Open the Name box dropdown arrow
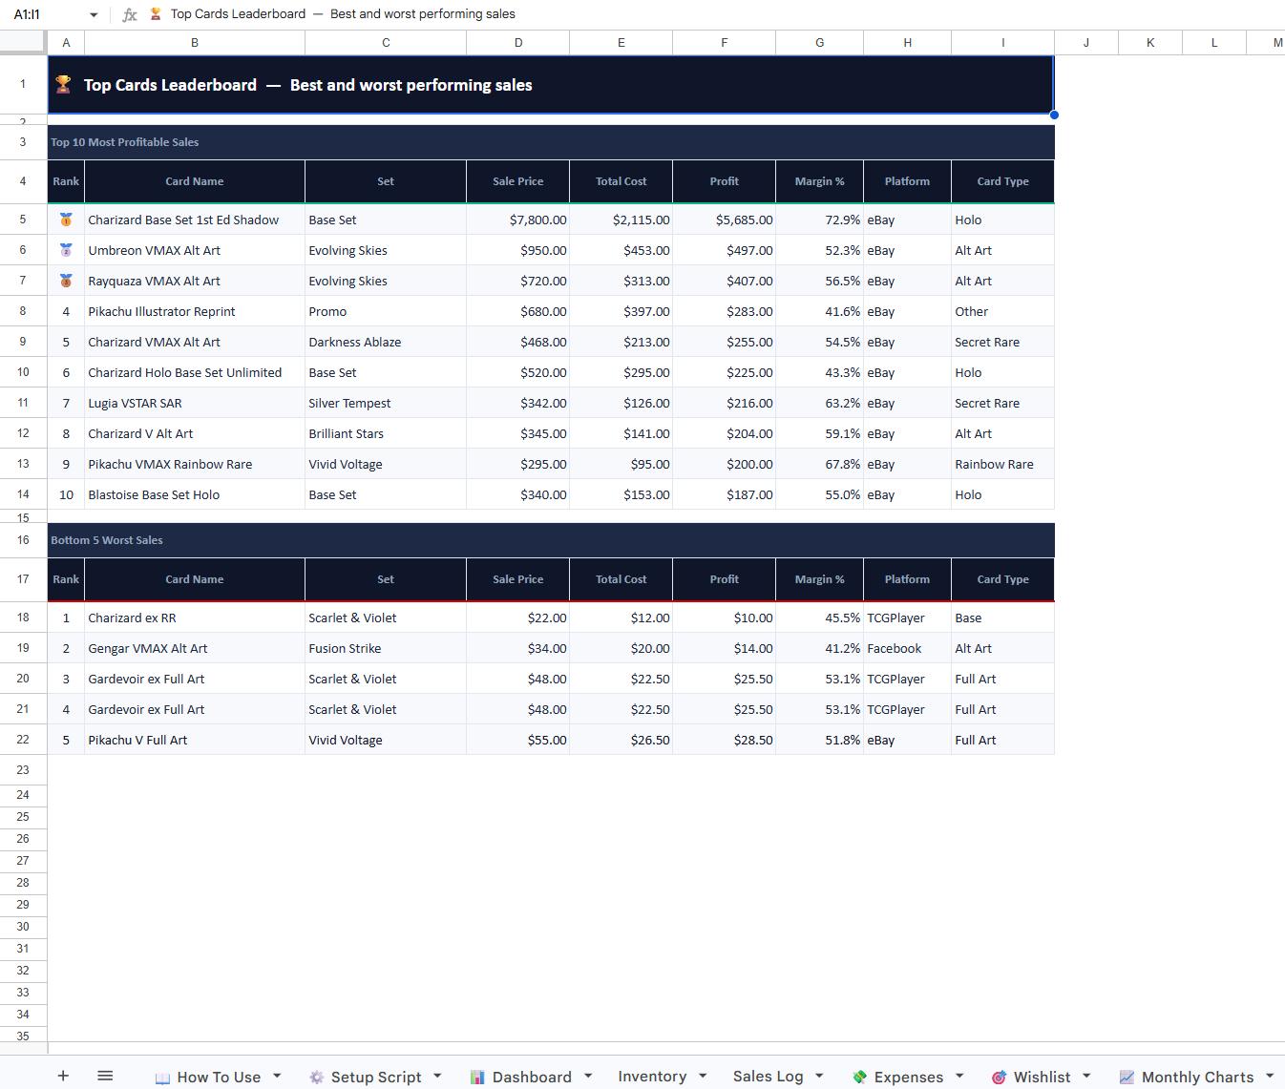This screenshot has height=1089, width=1285. (94, 14)
